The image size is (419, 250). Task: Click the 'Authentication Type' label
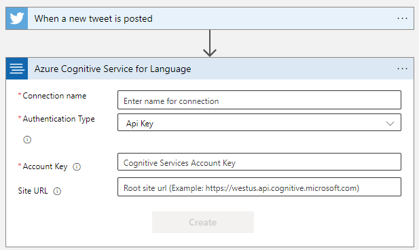tap(58, 119)
